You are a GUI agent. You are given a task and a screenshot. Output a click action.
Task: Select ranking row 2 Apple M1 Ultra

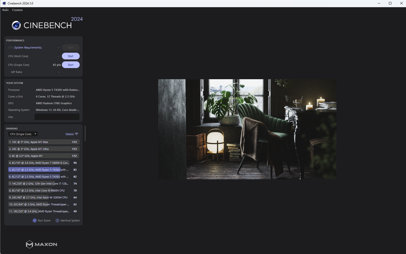44,149
